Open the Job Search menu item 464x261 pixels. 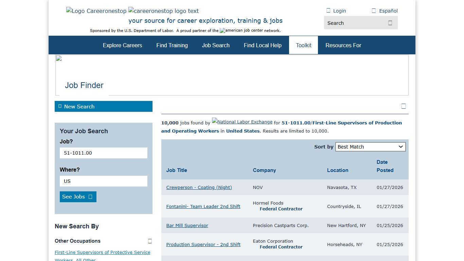coord(216,45)
